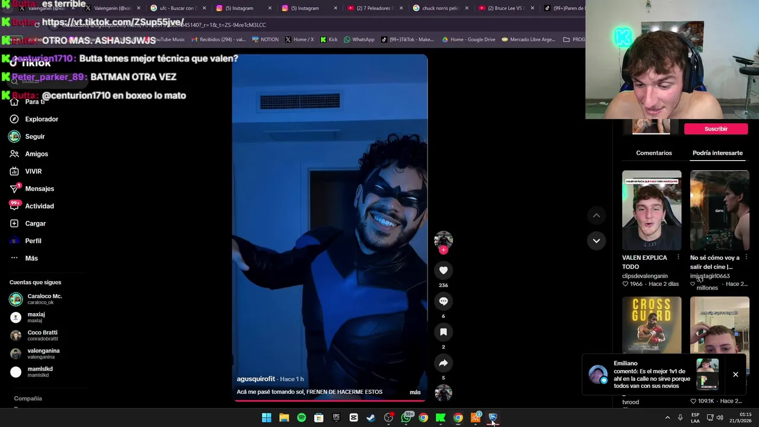Open Kick bookmark in bookmarks bar
The image size is (759, 427).
point(329,40)
